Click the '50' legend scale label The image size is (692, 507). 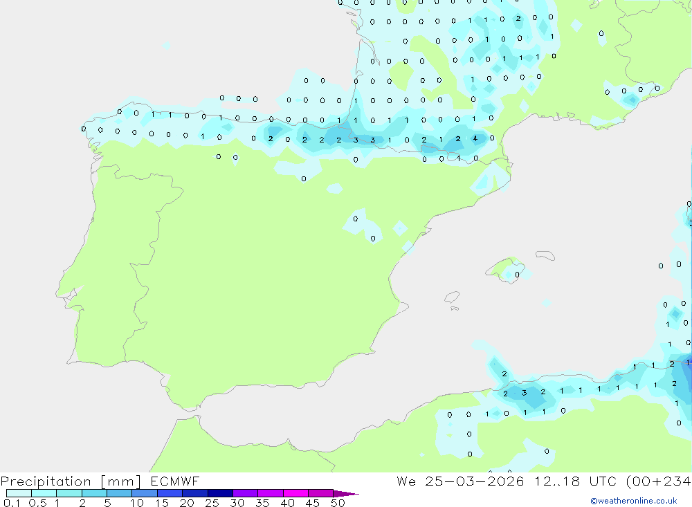click(x=338, y=503)
